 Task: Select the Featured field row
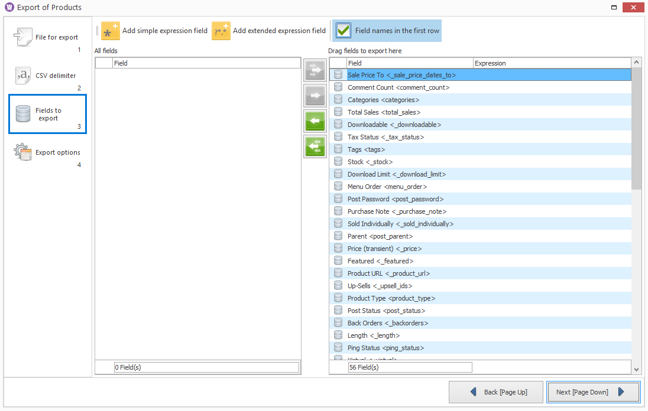(481, 261)
